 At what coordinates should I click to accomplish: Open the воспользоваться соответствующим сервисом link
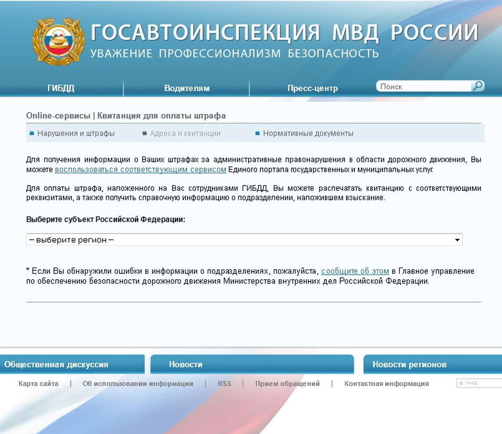[x=140, y=169]
